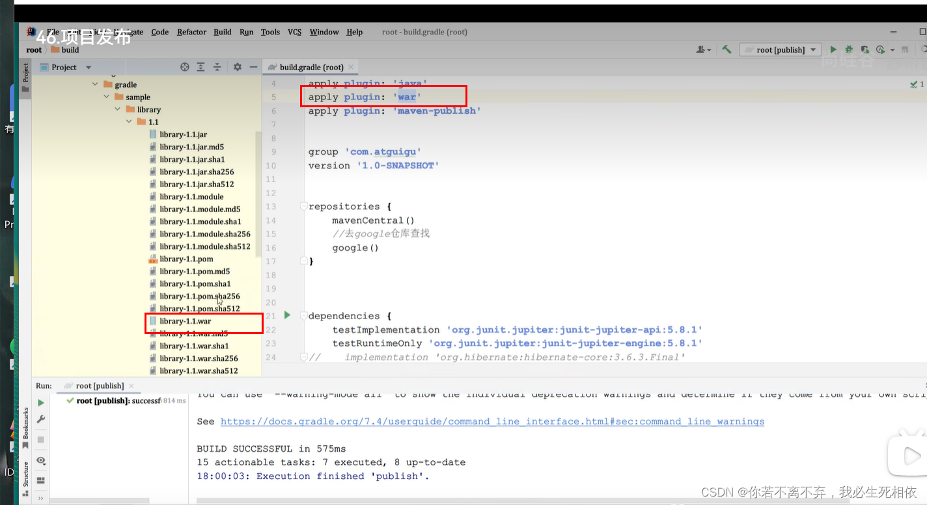Image resolution: width=927 pixels, height=505 pixels.
Task: Click the green Run button in main toolbar
Action: click(x=833, y=49)
